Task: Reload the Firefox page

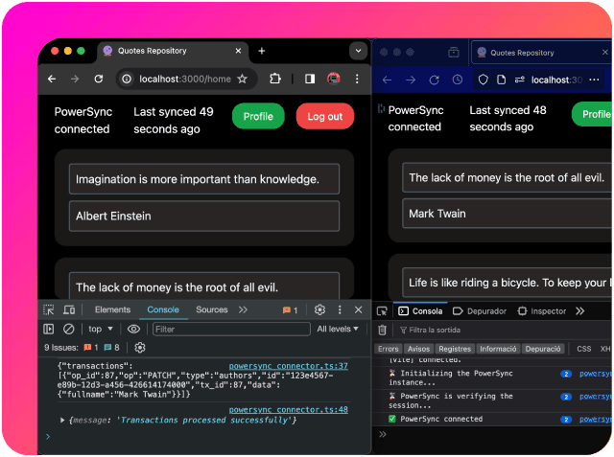Action: point(434,80)
